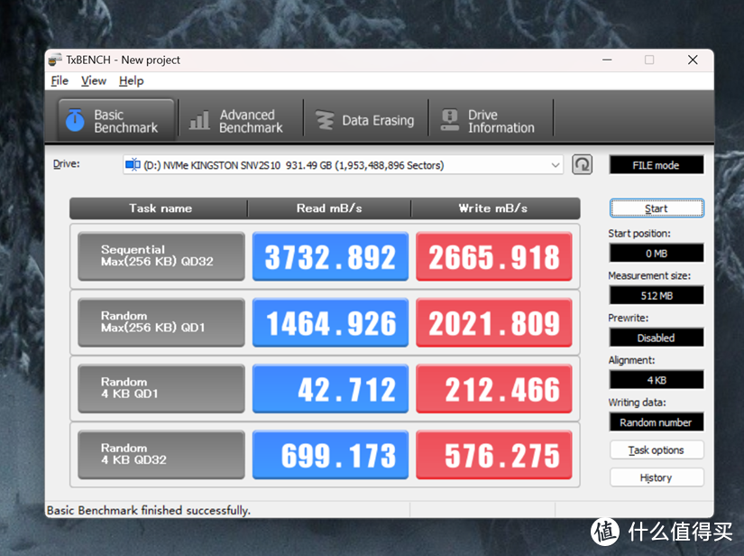Click the refresh drive list icon
744x556 pixels.
tap(582, 165)
